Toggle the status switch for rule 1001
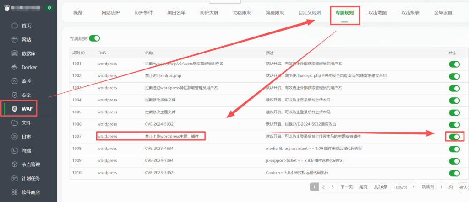The image size is (469, 202). coord(454,64)
